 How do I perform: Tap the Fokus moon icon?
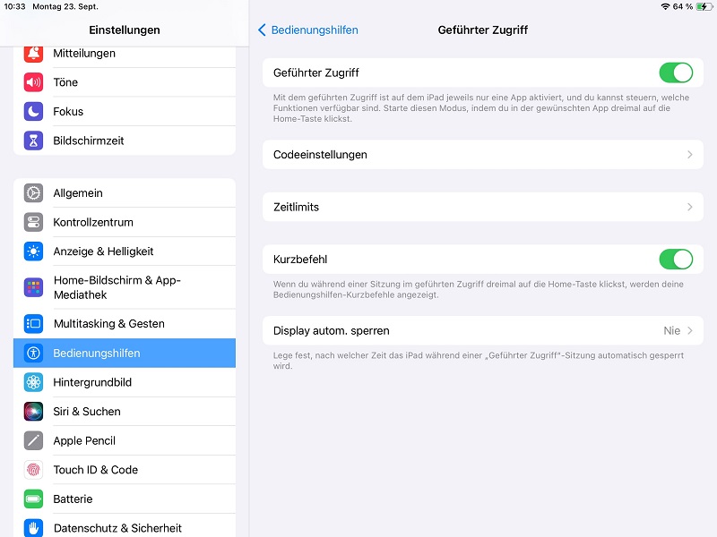(x=33, y=111)
